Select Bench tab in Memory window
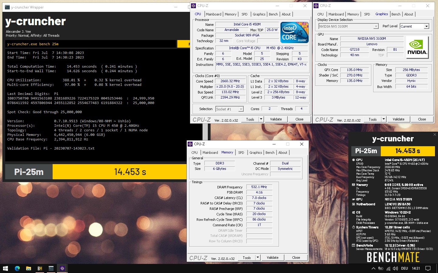The height and width of the screenshot is (273, 438). click(x=270, y=153)
